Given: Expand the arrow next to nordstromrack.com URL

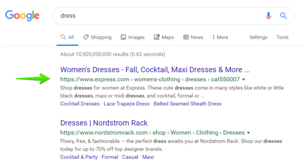Looking at the screenshot, I should tap(248, 133).
